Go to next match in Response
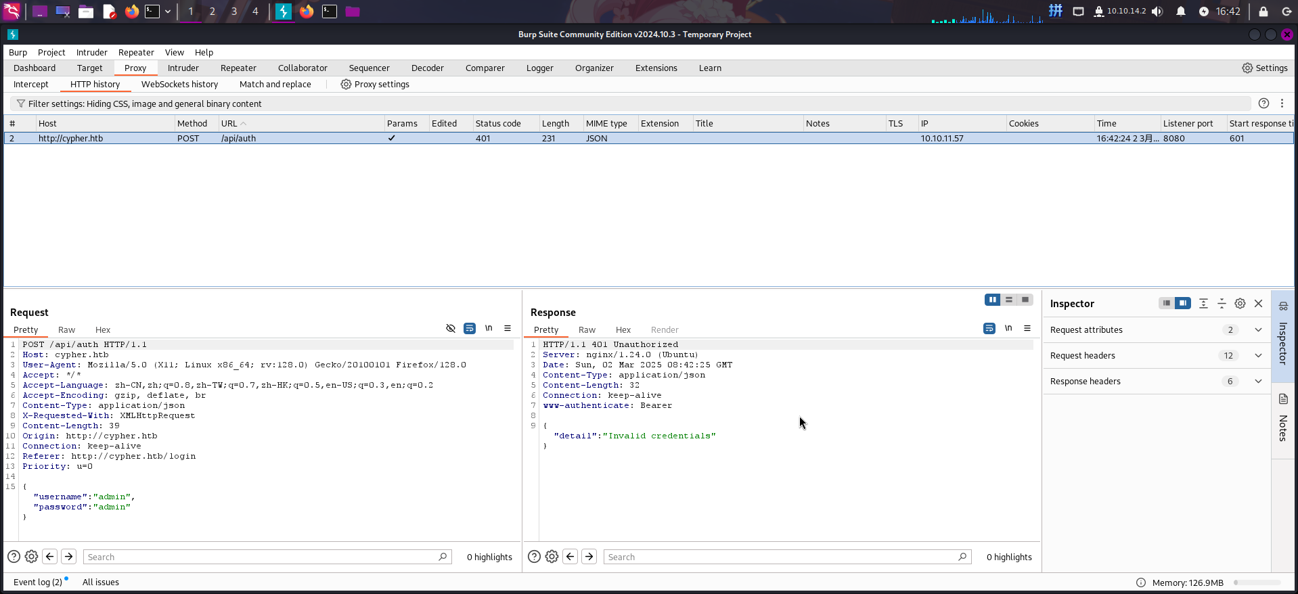This screenshot has height=594, width=1298. 589,557
